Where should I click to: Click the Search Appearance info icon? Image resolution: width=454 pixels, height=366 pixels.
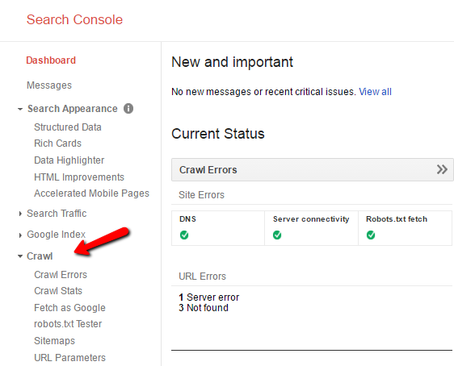pos(128,109)
